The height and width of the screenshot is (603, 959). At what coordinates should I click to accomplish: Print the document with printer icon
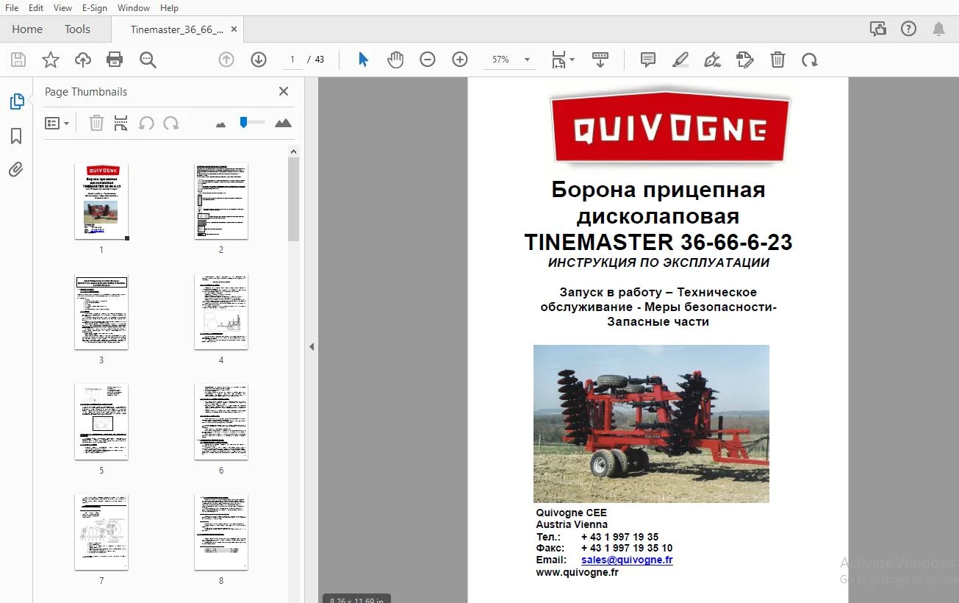pos(115,60)
